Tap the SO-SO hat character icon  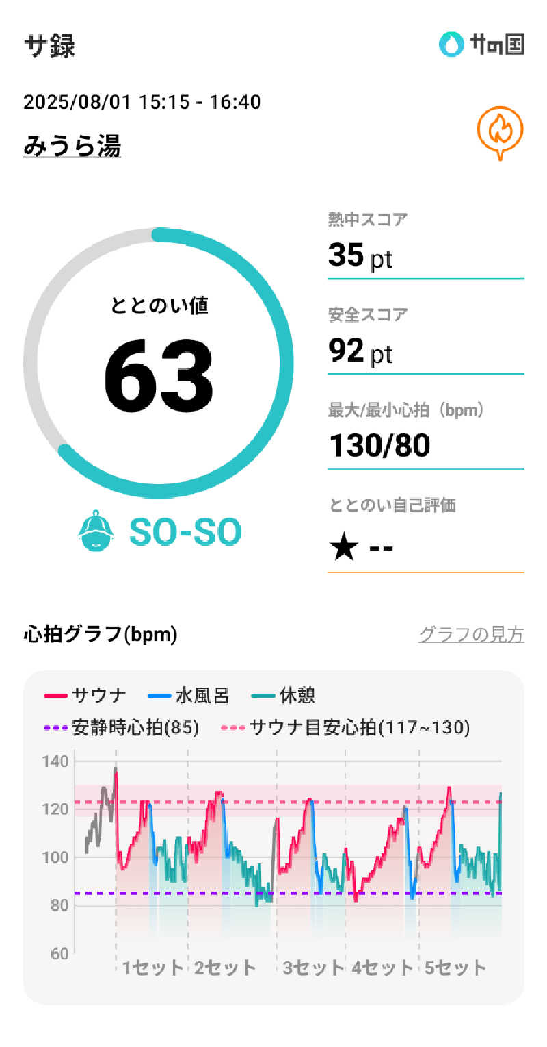point(95,531)
